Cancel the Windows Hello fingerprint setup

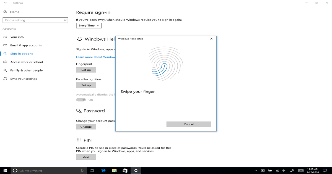pyautogui.click(x=188, y=124)
